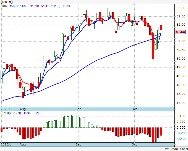Click the MACD:-0.280 value readout
188x151 pixels.
pos(33,113)
